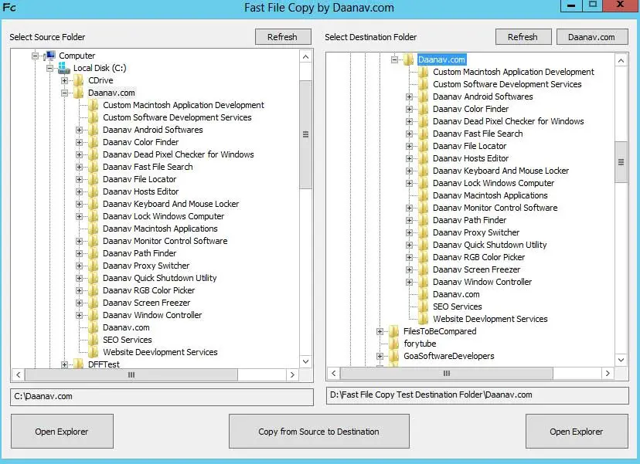Collapse destination Daanav.com folder node
This screenshot has height=464, width=640.
394,60
